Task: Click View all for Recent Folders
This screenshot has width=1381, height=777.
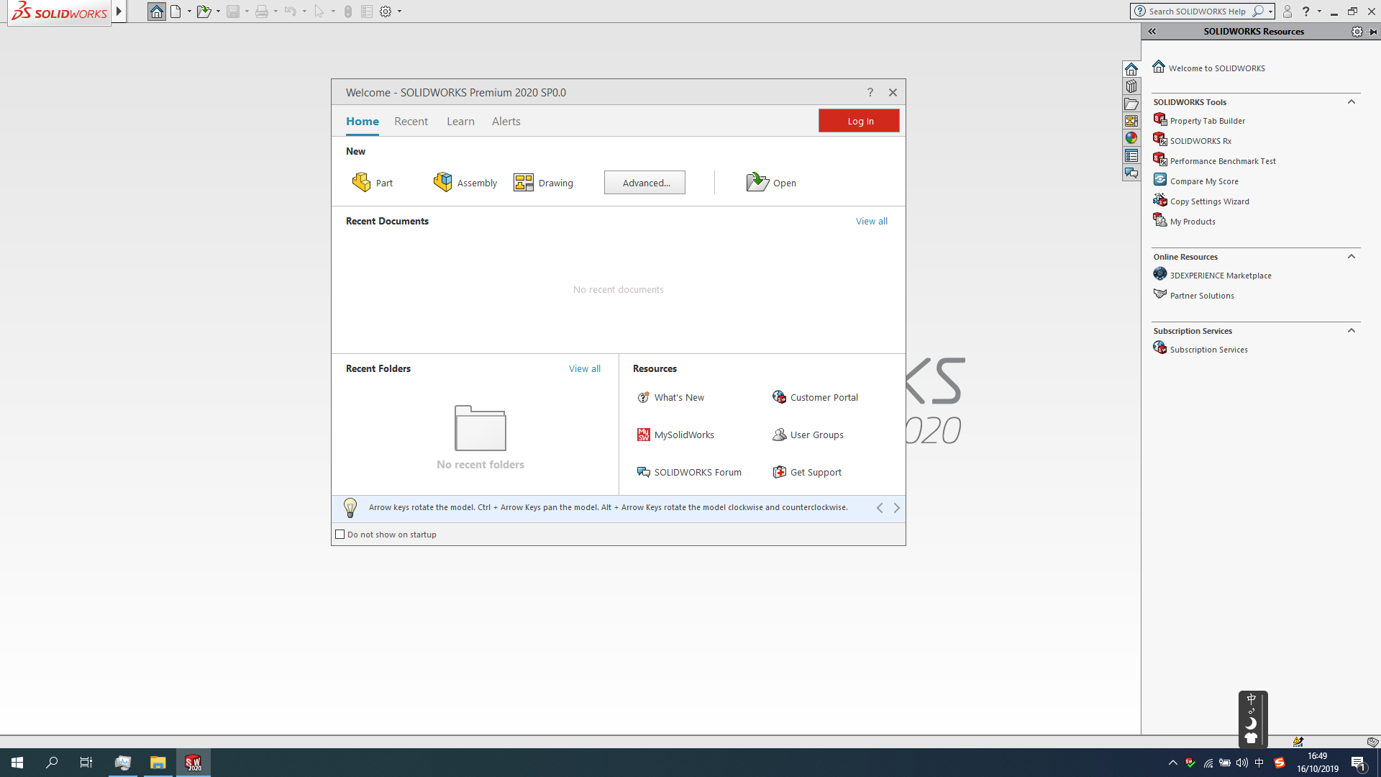Action: pos(584,368)
